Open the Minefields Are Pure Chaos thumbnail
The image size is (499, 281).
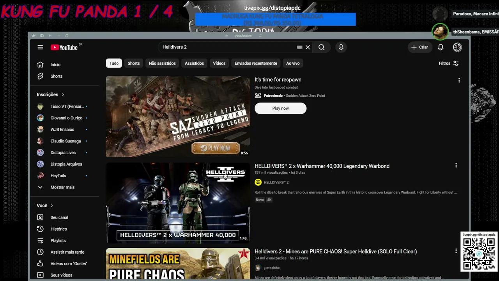[178, 264]
